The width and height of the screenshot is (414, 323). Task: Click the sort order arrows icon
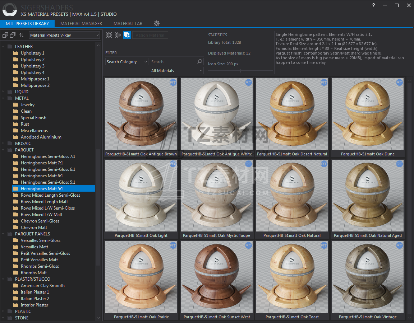(22, 35)
